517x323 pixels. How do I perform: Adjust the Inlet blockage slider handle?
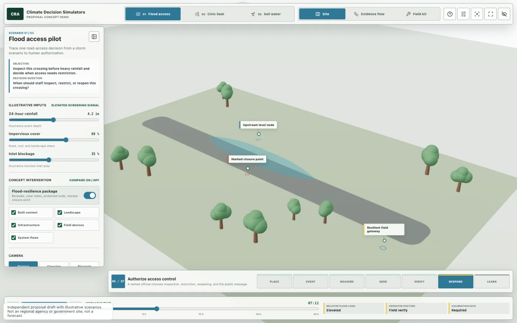pyautogui.click(x=49, y=160)
